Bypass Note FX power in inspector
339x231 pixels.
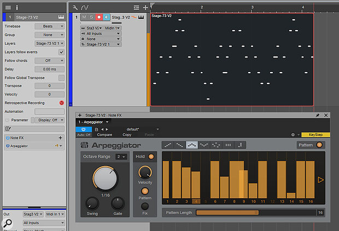point(8,138)
